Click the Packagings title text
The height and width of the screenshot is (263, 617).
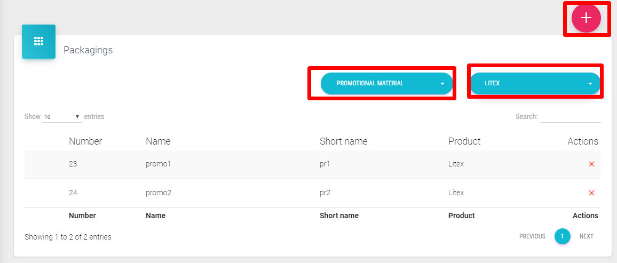tap(88, 50)
